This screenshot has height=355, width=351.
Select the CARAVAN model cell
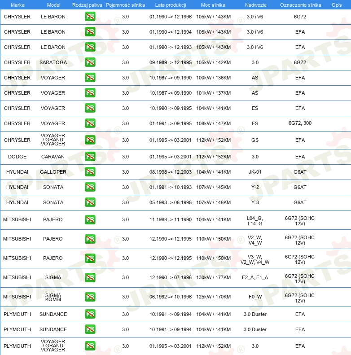53,157
